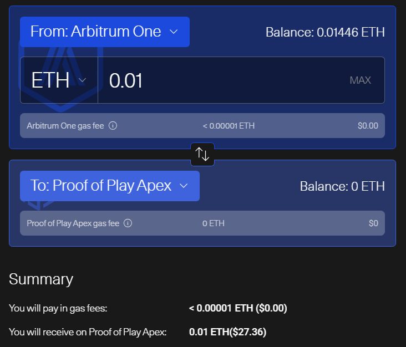Click the chevron next to Proof of Play Apex
Screen dimensions: 406x347
point(184,186)
